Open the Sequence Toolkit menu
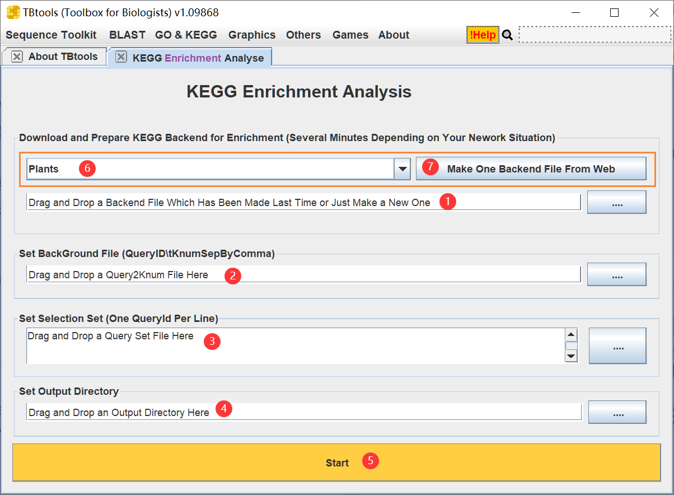This screenshot has width=674, height=495. click(51, 35)
